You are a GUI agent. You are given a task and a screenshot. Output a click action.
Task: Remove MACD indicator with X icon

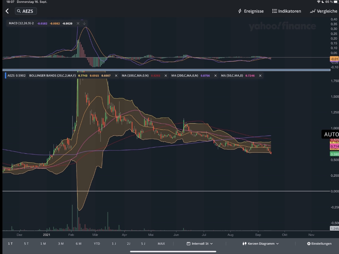click(78, 23)
